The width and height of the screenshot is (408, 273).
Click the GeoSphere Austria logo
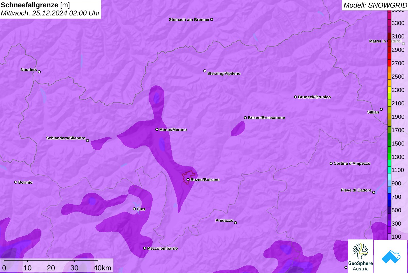tap(360, 256)
